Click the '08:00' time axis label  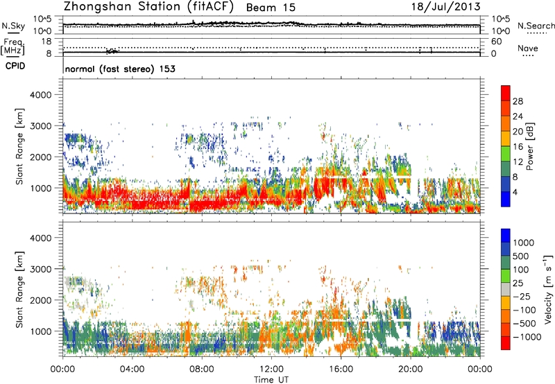pos(202,369)
